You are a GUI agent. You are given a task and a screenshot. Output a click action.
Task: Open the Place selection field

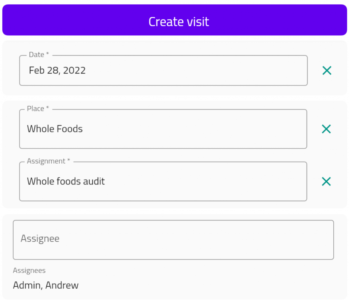[163, 129]
